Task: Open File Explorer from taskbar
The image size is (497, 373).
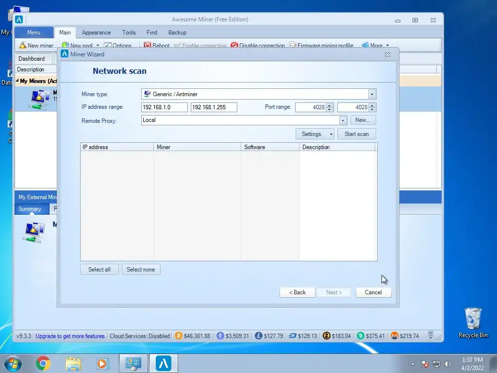Action: (74, 363)
